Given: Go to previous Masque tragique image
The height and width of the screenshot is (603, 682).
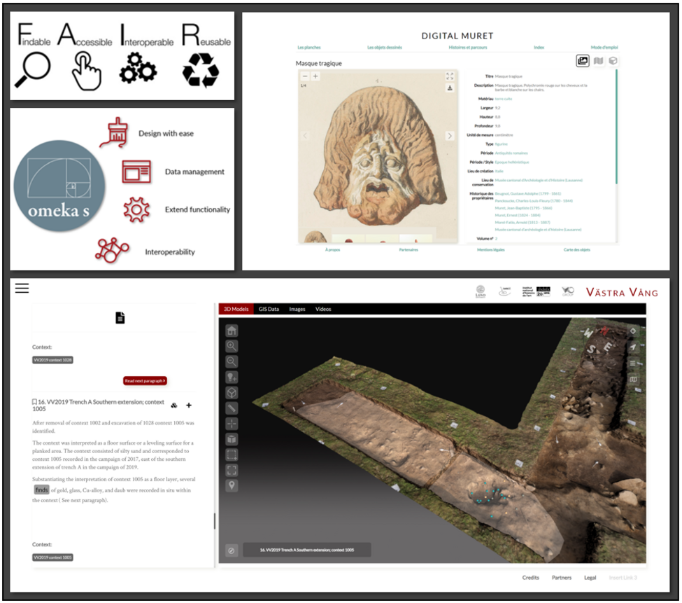Looking at the screenshot, I should (x=305, y=136).
